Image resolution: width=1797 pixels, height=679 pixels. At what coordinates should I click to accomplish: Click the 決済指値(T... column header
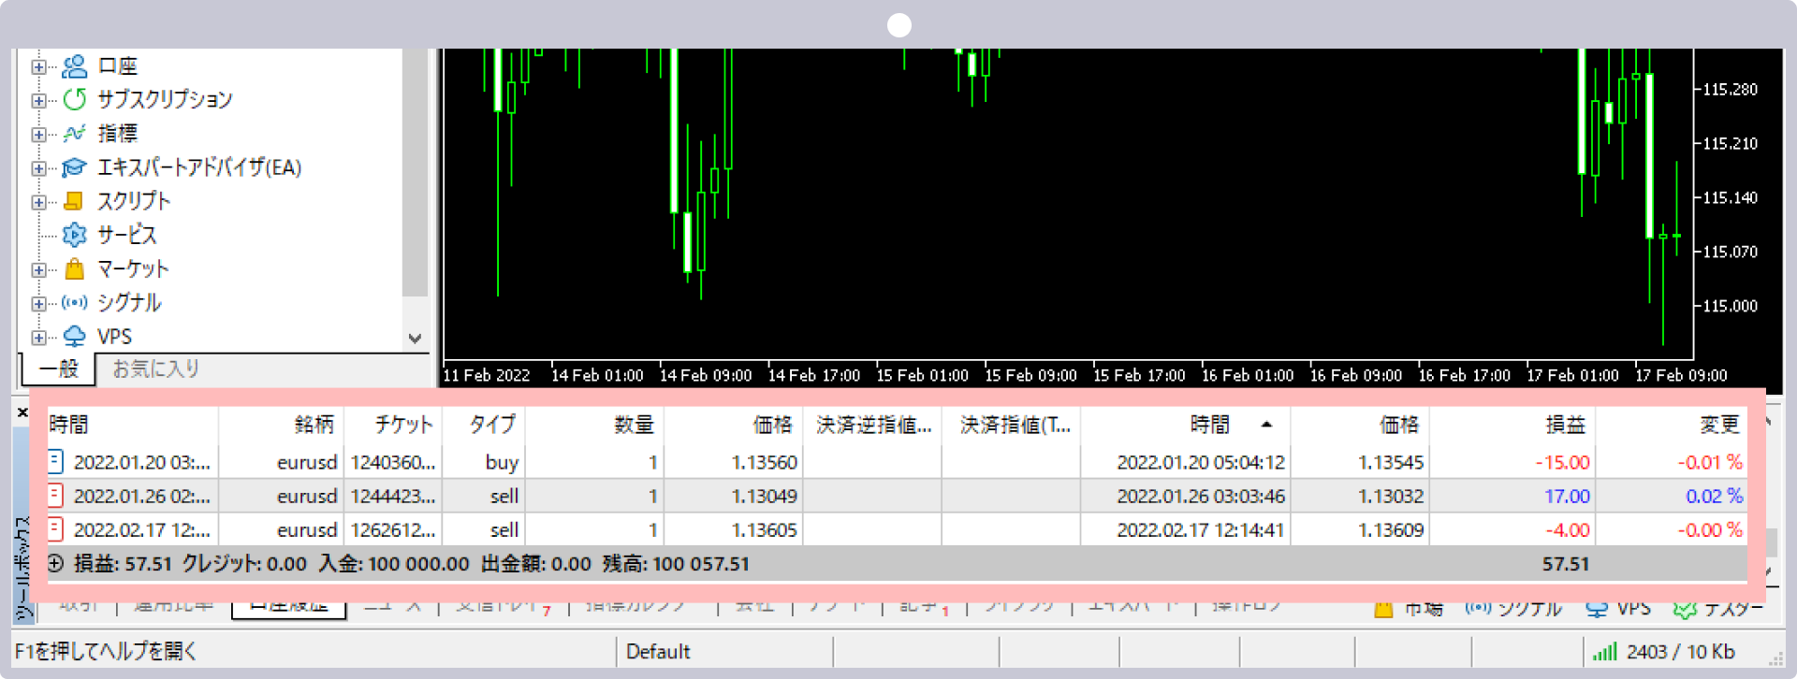click(x=1012, y=425)
